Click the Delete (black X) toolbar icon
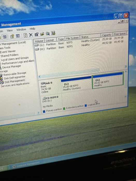Viewport: 136px width, 181px height. point(31,35)
